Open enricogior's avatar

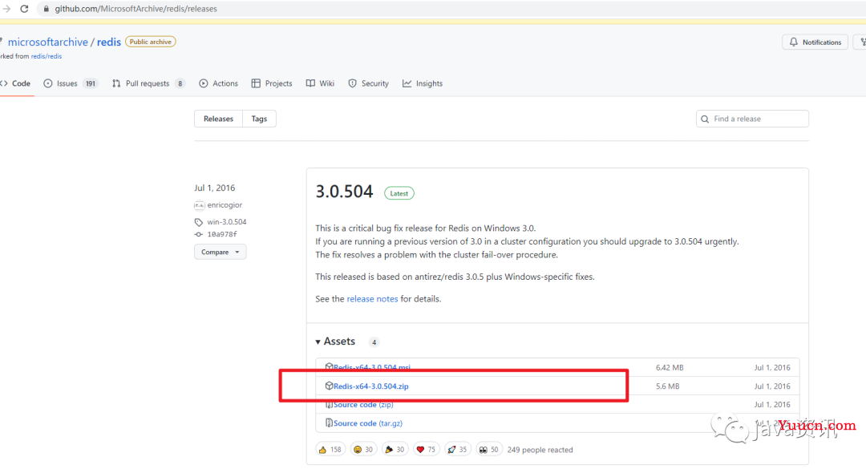click(200, 205)
